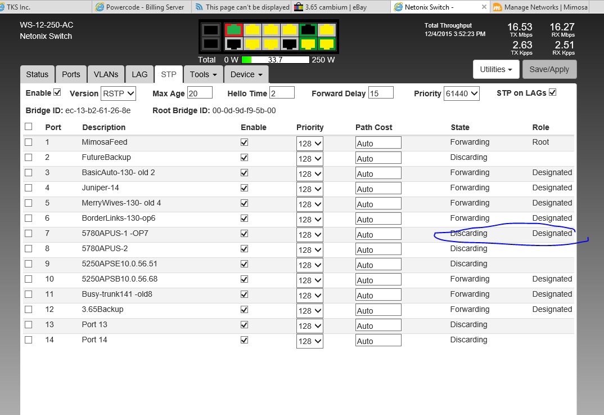
Task: Click the Powercode Billing Server tab icon
Action: point(100,7)
